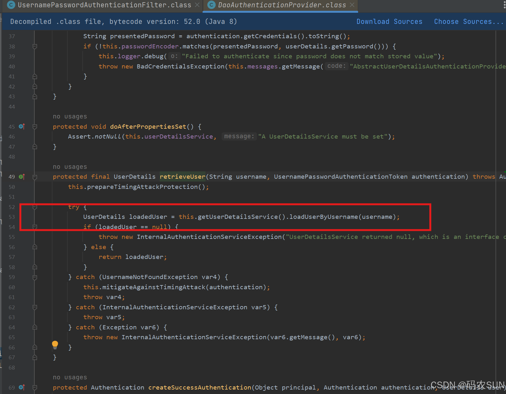Click the implements gutter icon on line 49

tap(22, 177)
